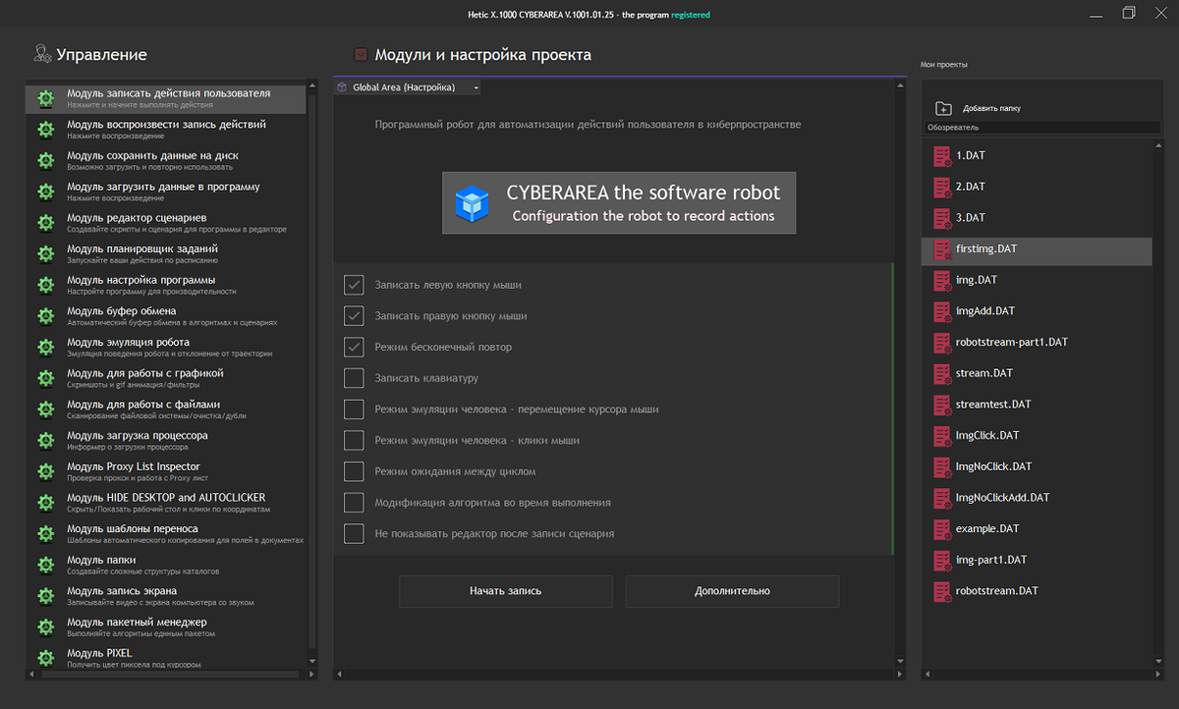
Task: Click CYBERAREA the software robot banner
Action: pos(619,203)
